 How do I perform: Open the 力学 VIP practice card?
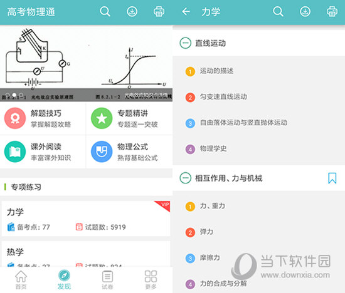click(86, 218)
